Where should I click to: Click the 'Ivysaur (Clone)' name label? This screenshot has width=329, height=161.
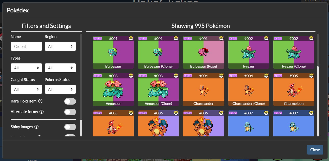(294, 66)
